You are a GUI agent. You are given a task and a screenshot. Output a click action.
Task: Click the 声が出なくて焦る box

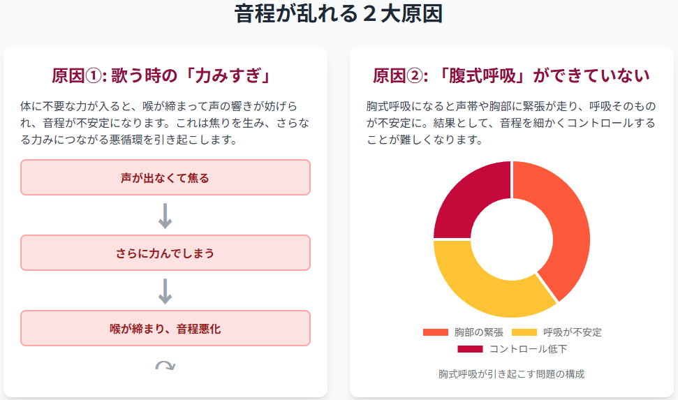165,178
